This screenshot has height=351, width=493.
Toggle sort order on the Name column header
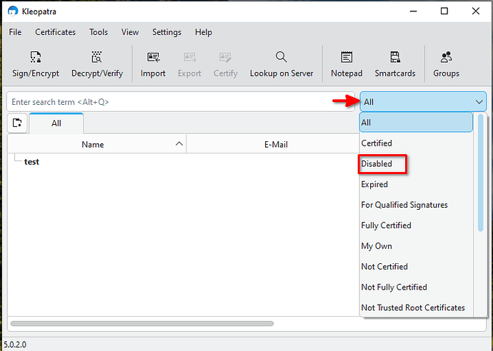point(97,144)
